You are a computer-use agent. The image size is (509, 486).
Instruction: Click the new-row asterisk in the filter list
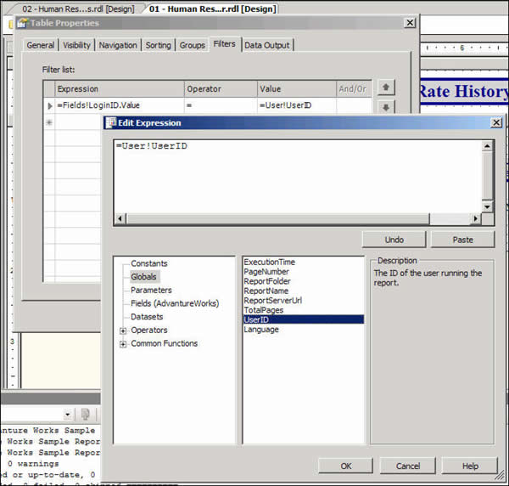(48, 122)
